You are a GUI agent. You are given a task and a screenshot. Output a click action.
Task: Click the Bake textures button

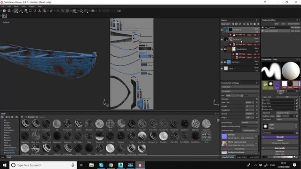pyautogui.click(x=250, y=131)
